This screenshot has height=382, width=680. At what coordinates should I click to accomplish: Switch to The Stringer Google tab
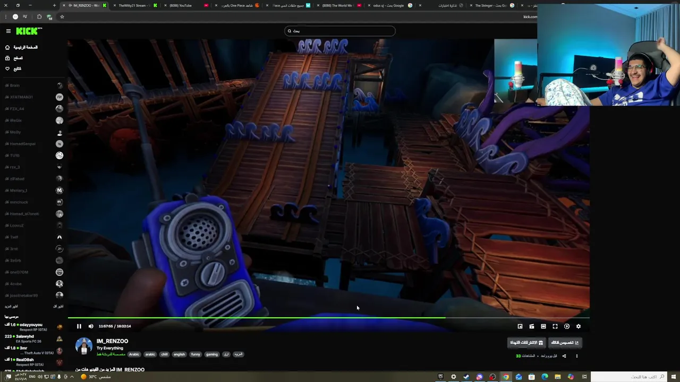[492, 5]
